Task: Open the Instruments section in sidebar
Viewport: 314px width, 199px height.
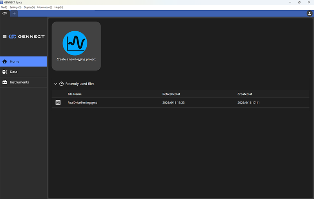Action: [x=24, y=82]
